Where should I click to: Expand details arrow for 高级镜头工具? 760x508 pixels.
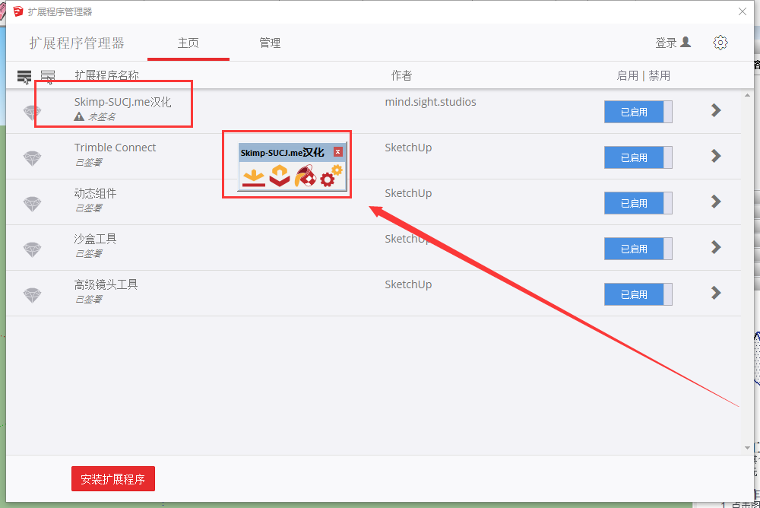[x=716, y=293]
